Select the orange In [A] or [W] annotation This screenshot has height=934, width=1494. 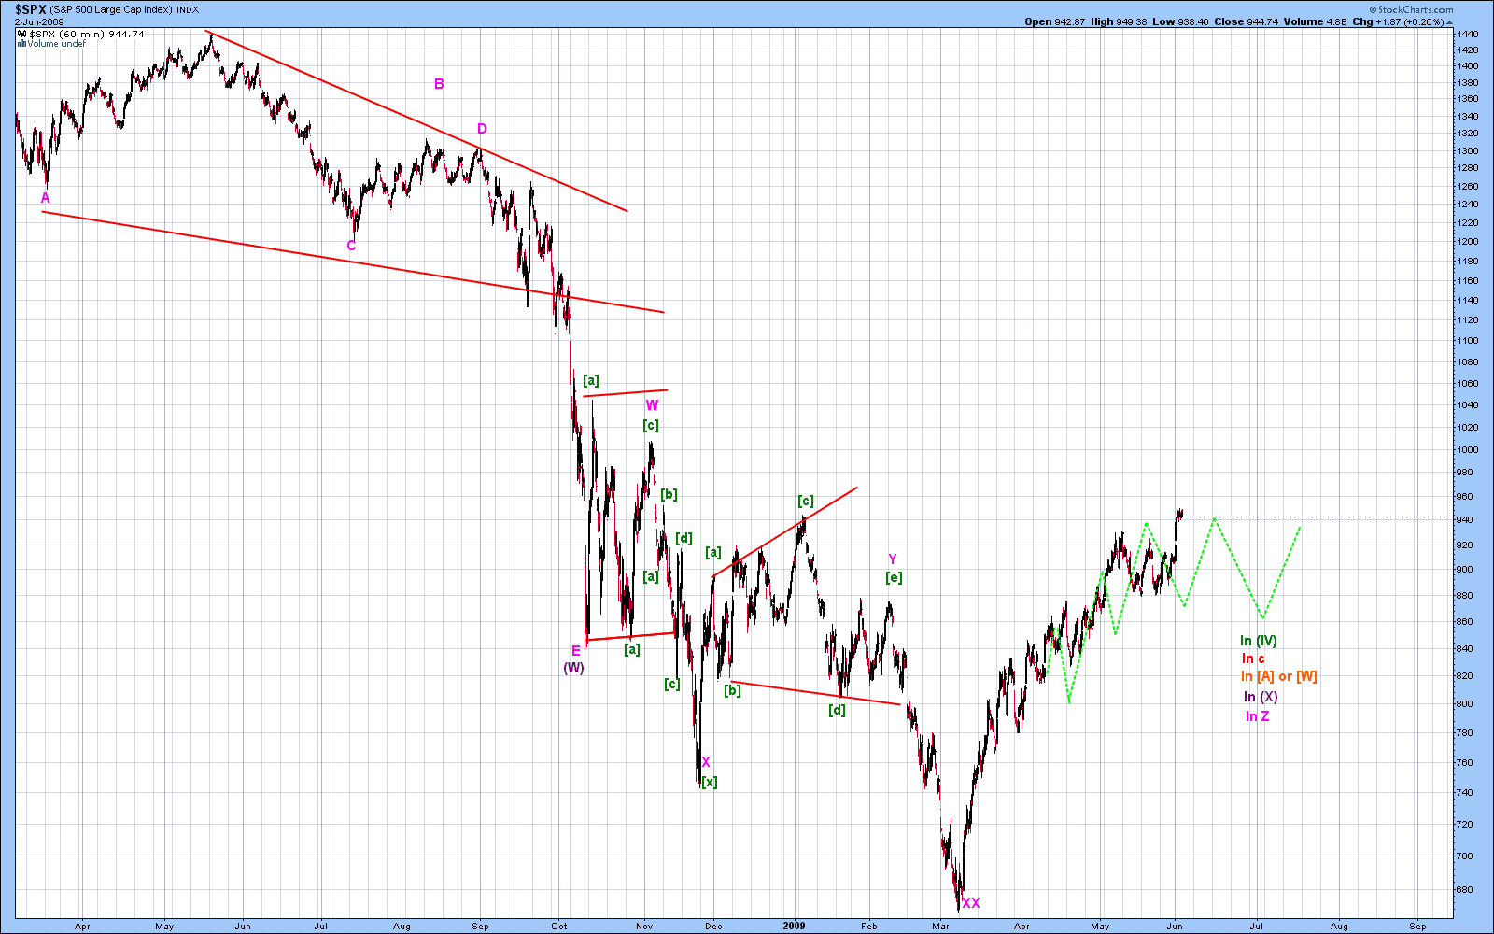click(x=1279, y=676)
